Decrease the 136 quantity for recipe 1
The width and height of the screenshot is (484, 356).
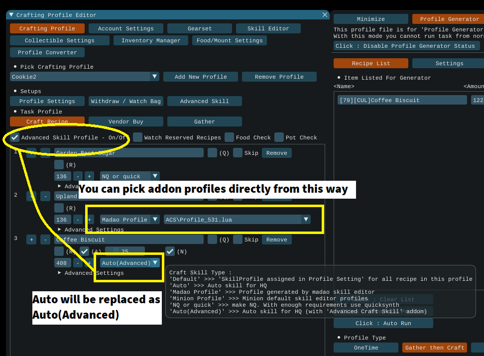click(78, 176)
